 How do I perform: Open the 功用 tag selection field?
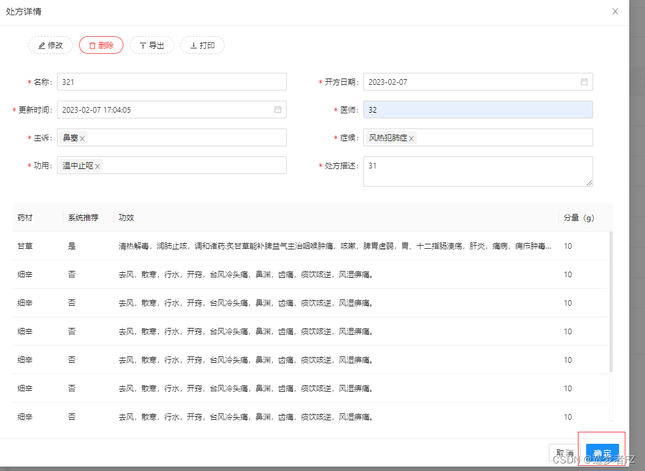190,165
